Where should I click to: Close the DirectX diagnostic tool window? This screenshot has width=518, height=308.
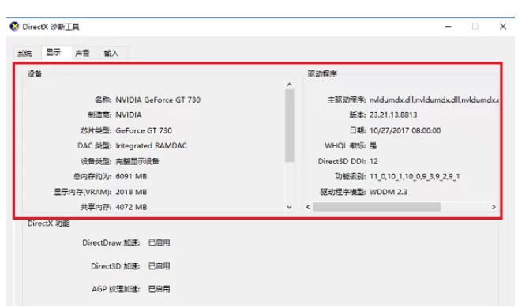click(503, 26)
